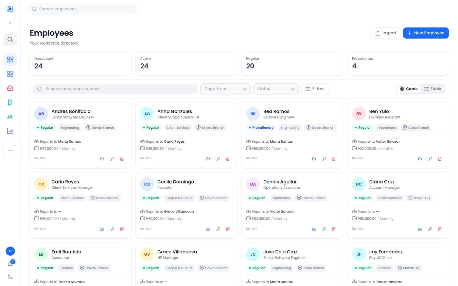The width and height of the screenshot is (458, 286).
Task: Delete Anna Gonzales with the trash icon
Action: tap(228, 159)
